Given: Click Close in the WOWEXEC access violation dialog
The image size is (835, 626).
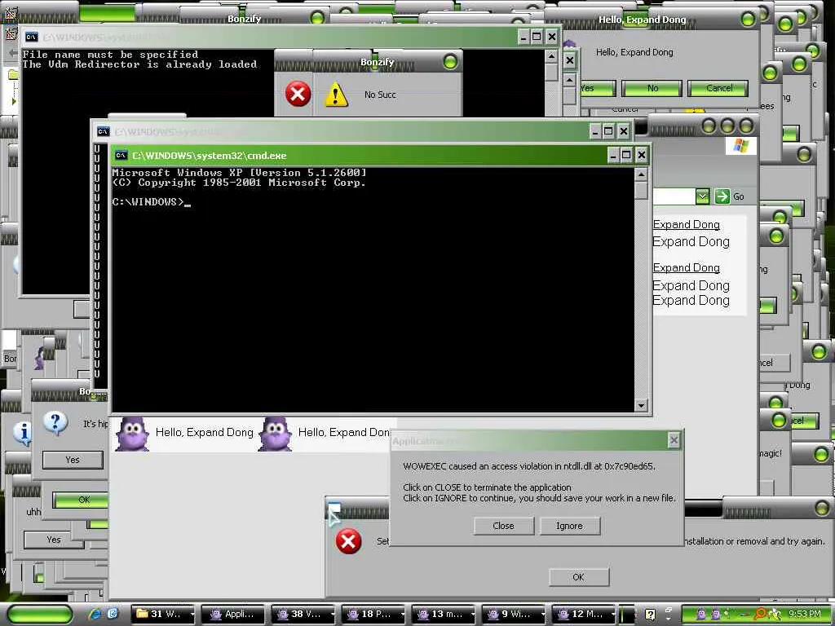Looking at the screenshot, I should 503,526.
